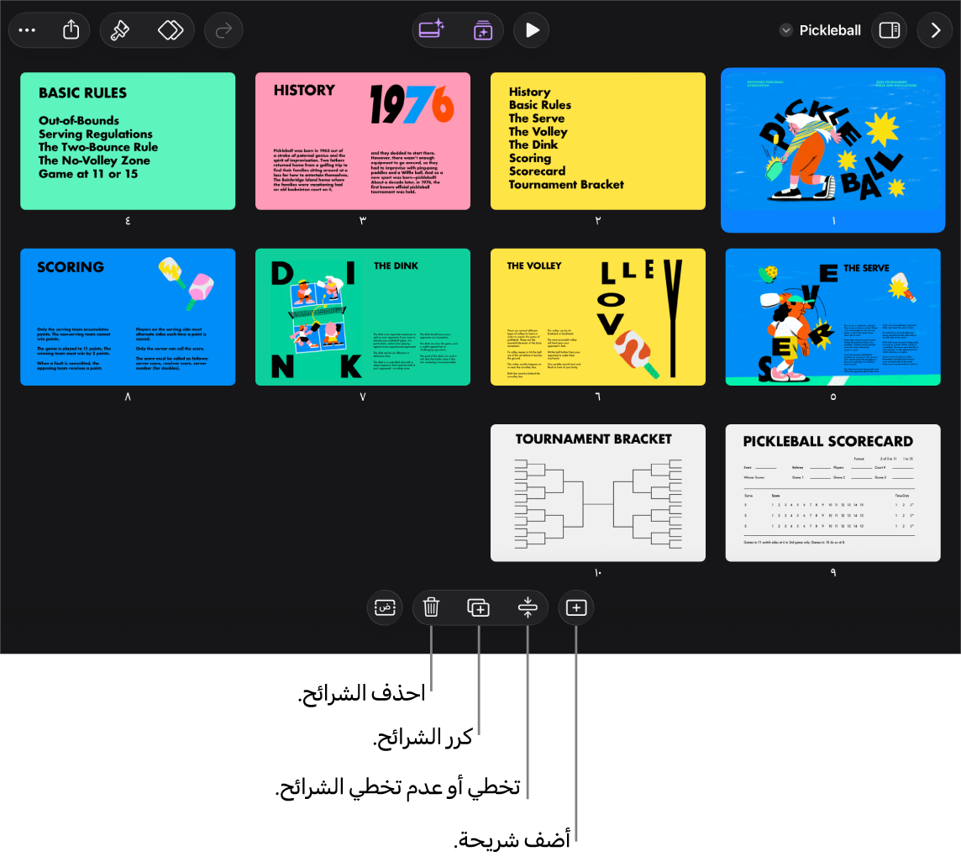Viewport: 961px width, 867px height.
Task: Add a new slide with plus icon
Action: tap(576, 607)
